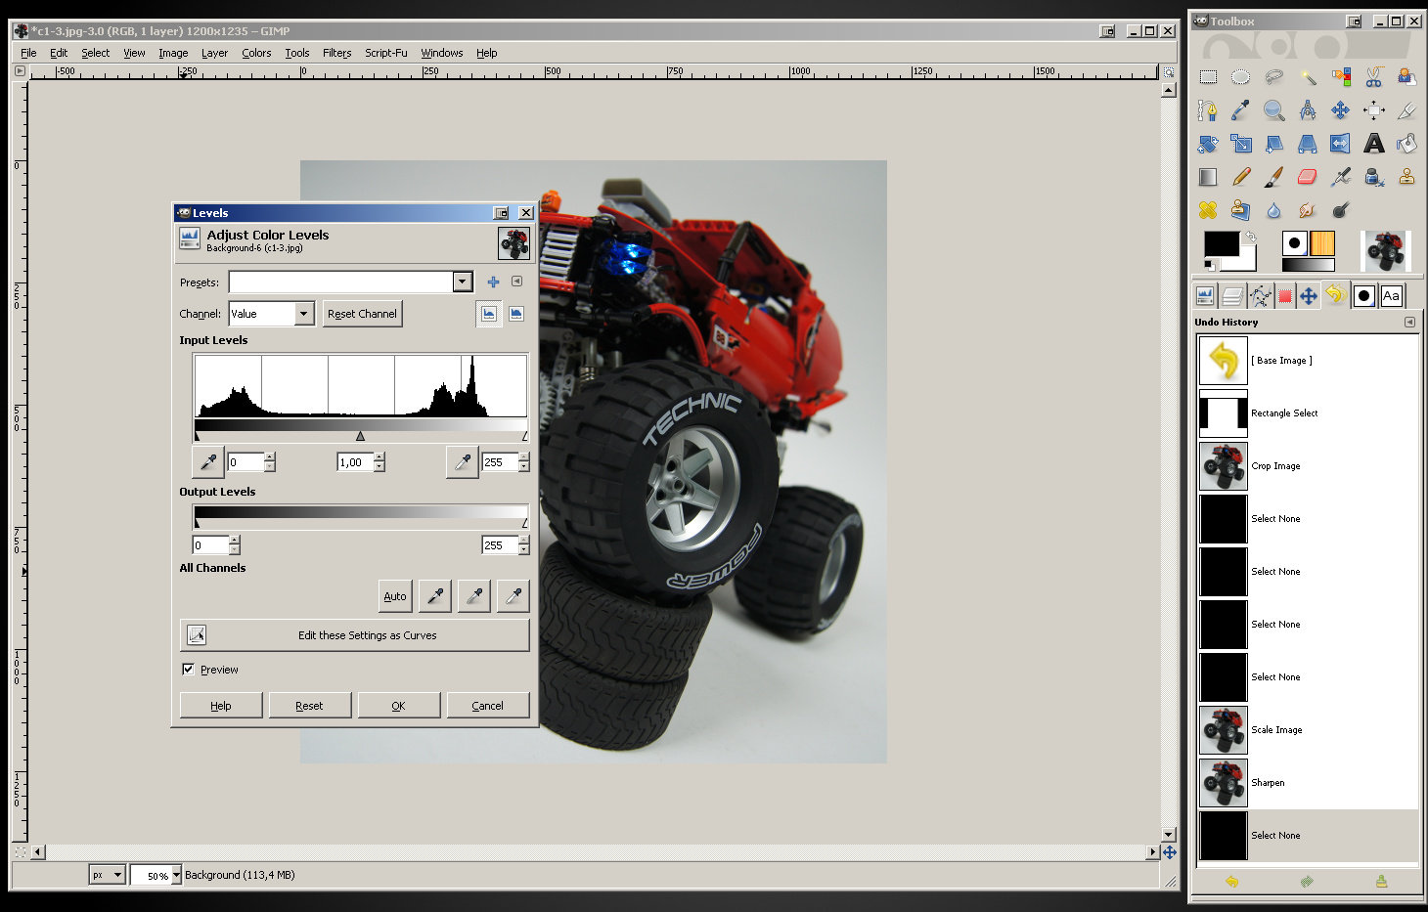Image resolution: width=1428 pixels, height=912 pixels.
Task: Open the presets options arrow menu
Action: click(516, 282)
